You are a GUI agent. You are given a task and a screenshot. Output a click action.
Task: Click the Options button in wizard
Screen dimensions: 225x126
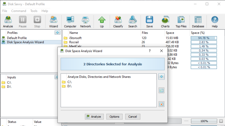114,117
